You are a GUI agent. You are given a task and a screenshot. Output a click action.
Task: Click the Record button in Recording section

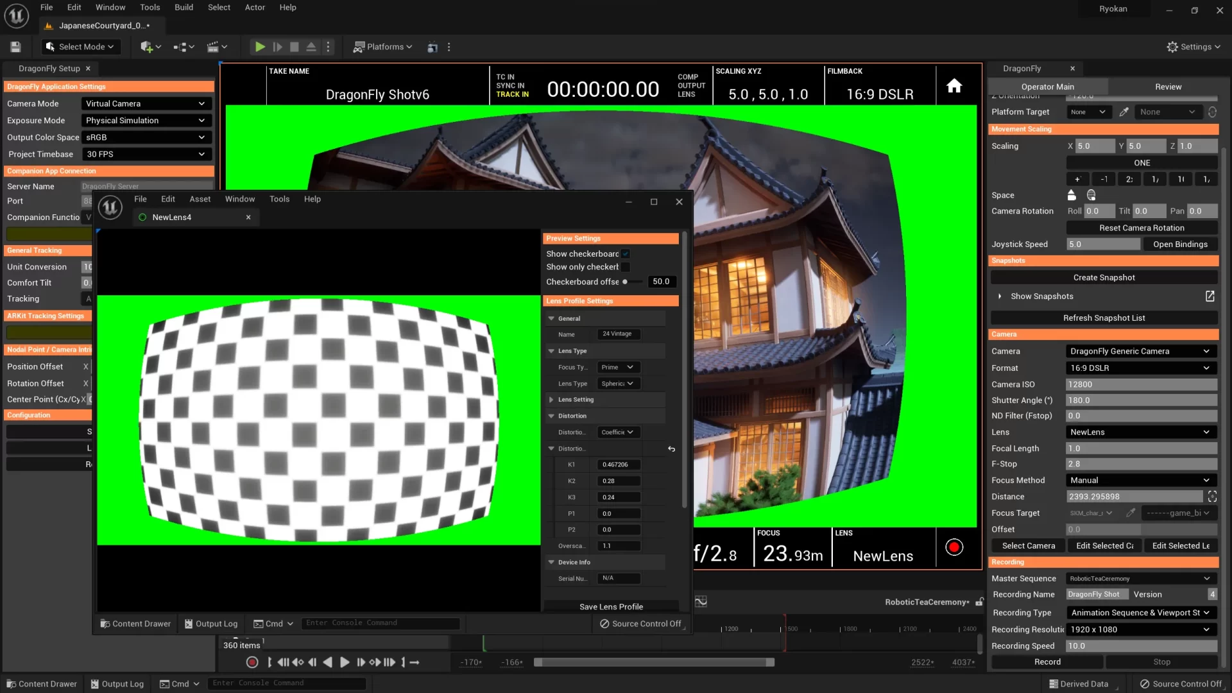1047,662
